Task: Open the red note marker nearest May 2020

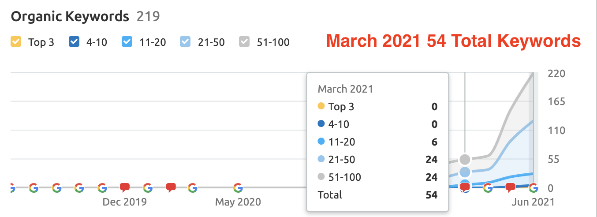Action: coord(171,188)
